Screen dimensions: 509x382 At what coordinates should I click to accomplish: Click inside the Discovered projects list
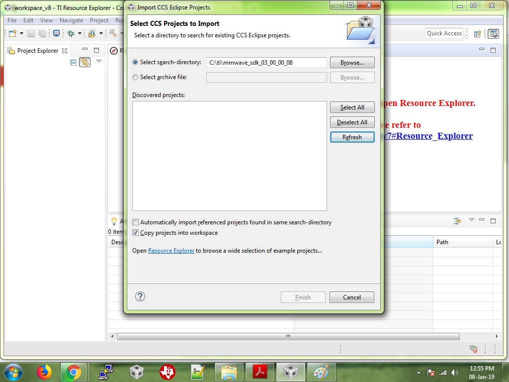230,156
